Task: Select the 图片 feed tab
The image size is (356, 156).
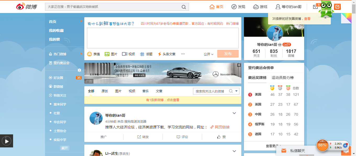Action: 118,91
